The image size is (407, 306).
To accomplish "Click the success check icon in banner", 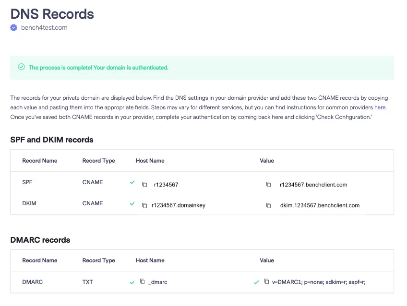I will click(21, 67).
